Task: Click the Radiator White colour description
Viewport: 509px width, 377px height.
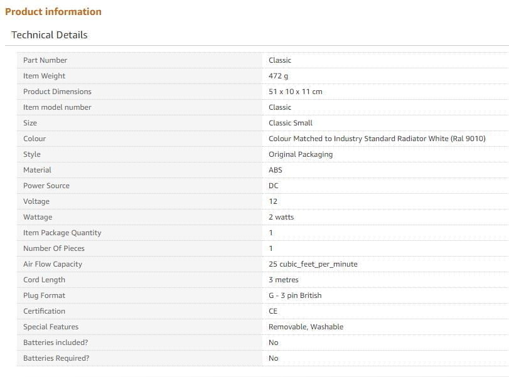Action: click(x=377, y=139)
